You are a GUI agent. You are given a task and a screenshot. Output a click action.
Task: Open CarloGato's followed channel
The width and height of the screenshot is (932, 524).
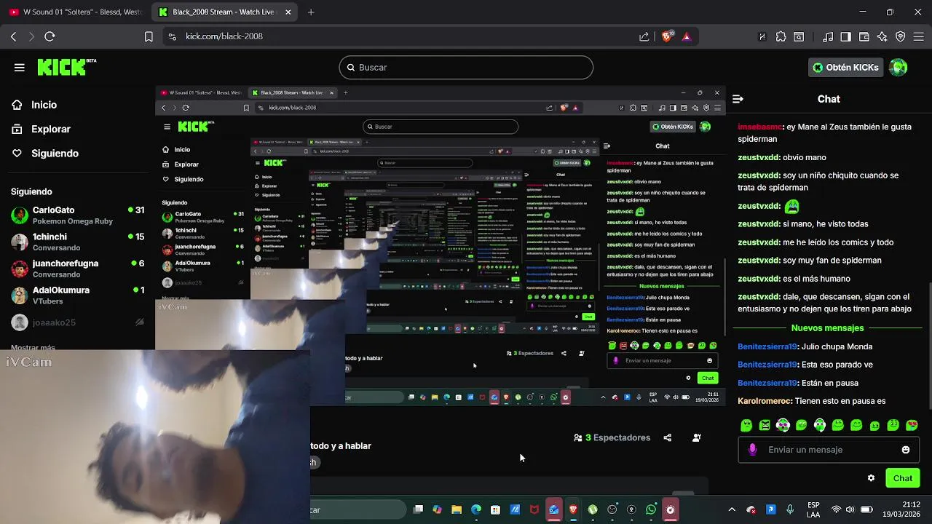[77, 215]
